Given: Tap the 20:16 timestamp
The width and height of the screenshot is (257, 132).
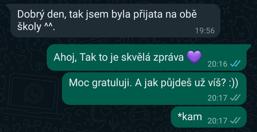Looking at the screenshot, I should (x=217, y=64).
